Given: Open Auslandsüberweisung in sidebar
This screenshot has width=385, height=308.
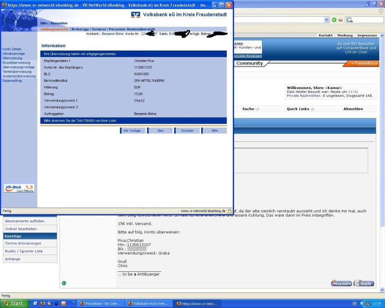Looking at the screenshot, I should 19,76.
